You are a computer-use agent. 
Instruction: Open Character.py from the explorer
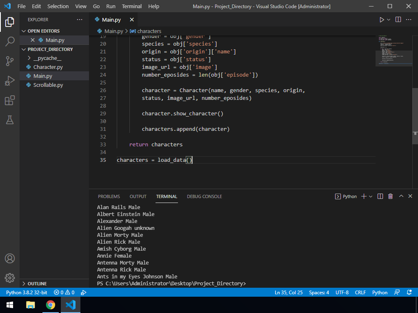pyautogui.click(x=48, y=67)
